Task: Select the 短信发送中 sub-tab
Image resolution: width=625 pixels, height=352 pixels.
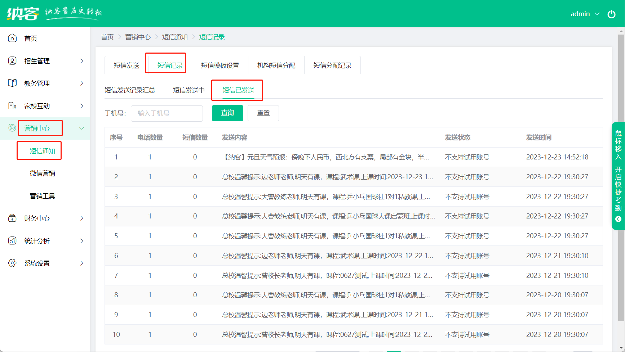Action: click(189, 90)
